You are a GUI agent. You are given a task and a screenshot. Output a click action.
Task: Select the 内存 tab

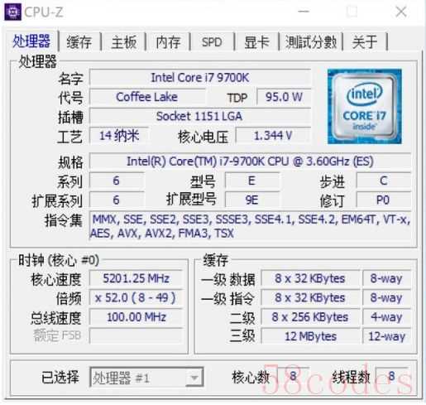[168, 42]
